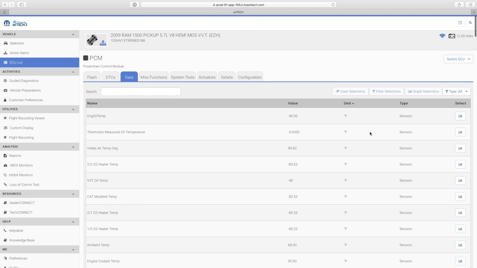Toggle the Safari sidebar button
The height and width of the screenshot is (268, 477).
pos(22,5)
